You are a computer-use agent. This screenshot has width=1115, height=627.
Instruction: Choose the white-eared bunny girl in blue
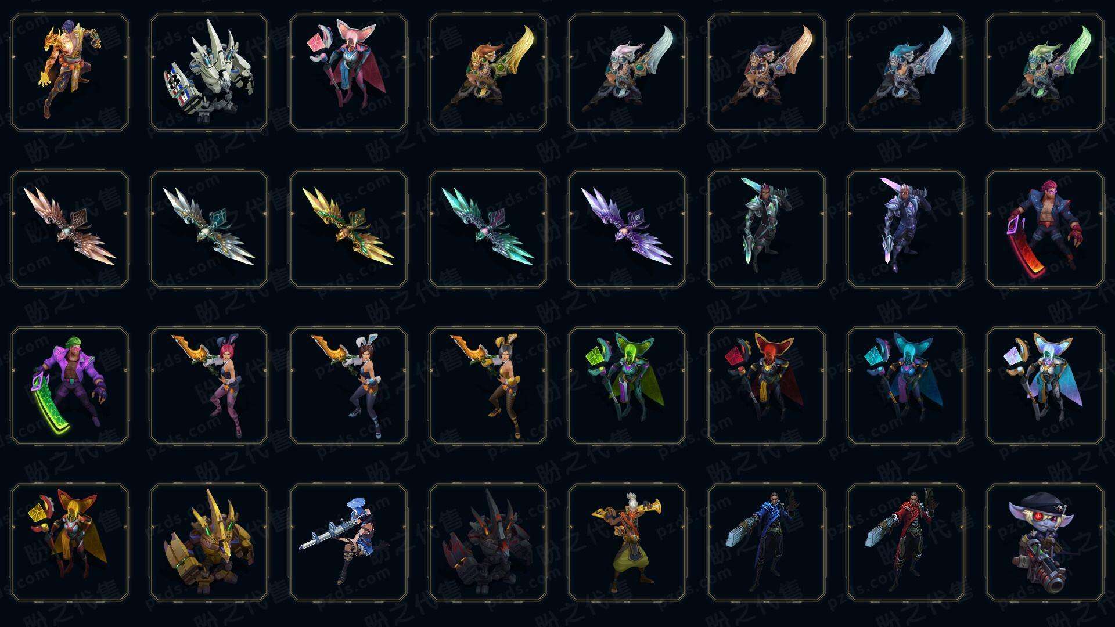coord(348,385)
